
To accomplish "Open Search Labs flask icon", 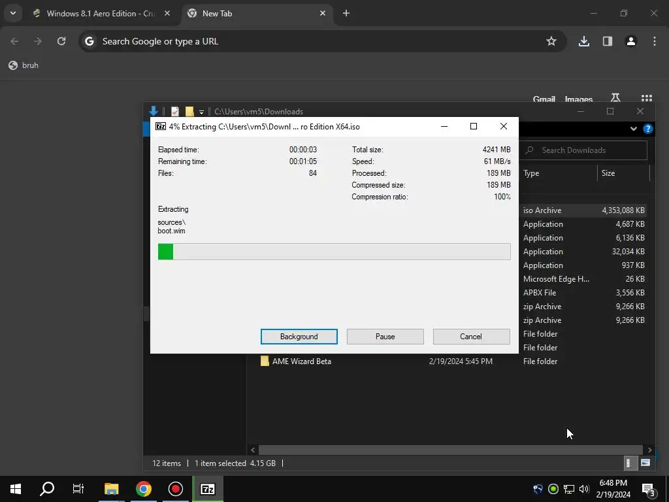I will (615, 98).
